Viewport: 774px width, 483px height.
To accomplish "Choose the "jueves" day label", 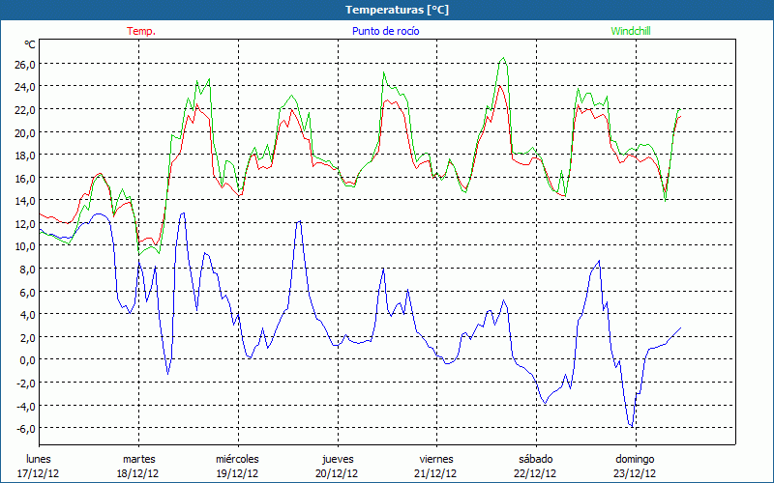I will pyautogui.click(x=337, y=459).
